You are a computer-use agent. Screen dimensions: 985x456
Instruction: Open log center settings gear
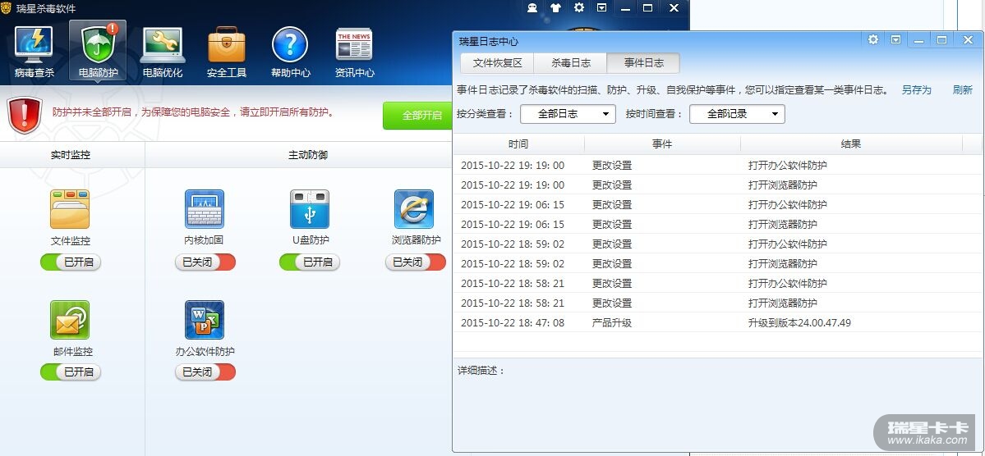click(x=873, y=39)
